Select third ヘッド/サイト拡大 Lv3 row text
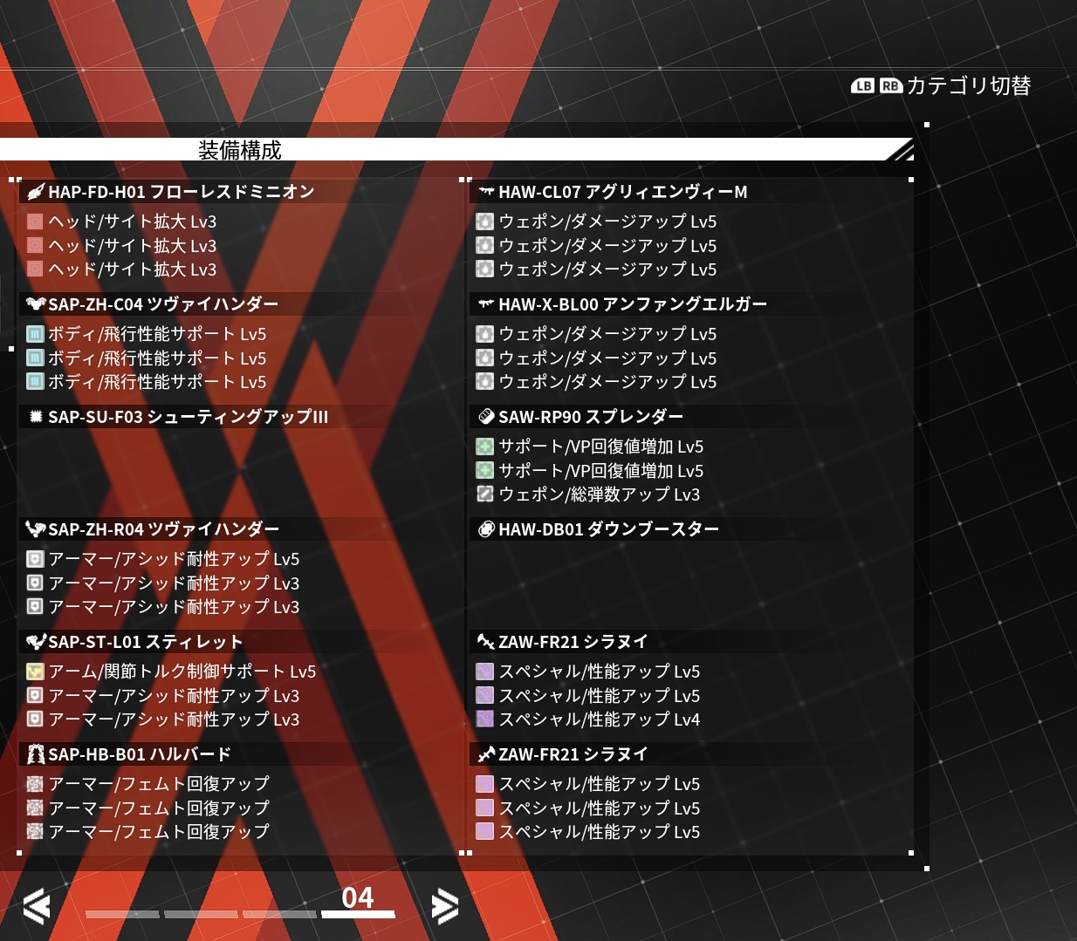This screenshot has height=941, width=1077. click(133, 269)
